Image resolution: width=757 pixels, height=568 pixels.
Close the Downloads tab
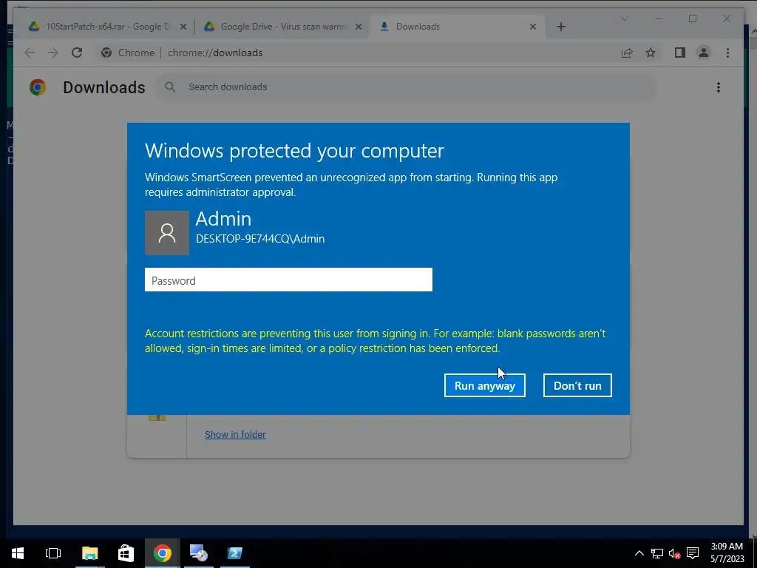(533, 27)
